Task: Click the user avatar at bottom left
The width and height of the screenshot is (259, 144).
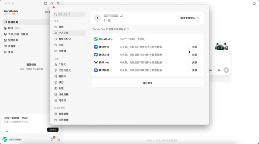Action: pos(5,139)
